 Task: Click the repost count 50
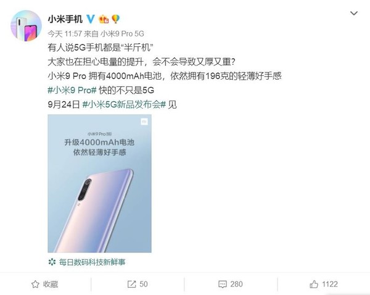click(144, 284)
